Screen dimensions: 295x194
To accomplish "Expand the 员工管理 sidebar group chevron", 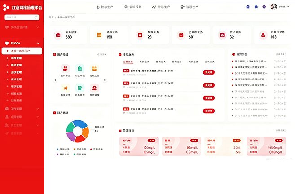I will 38,125.
